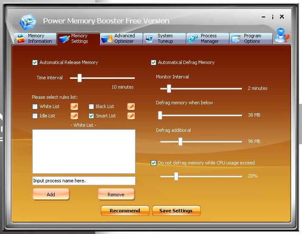Click the '38 MB' defrag threshold value
The image size is (302, 234).
[254, 115]
